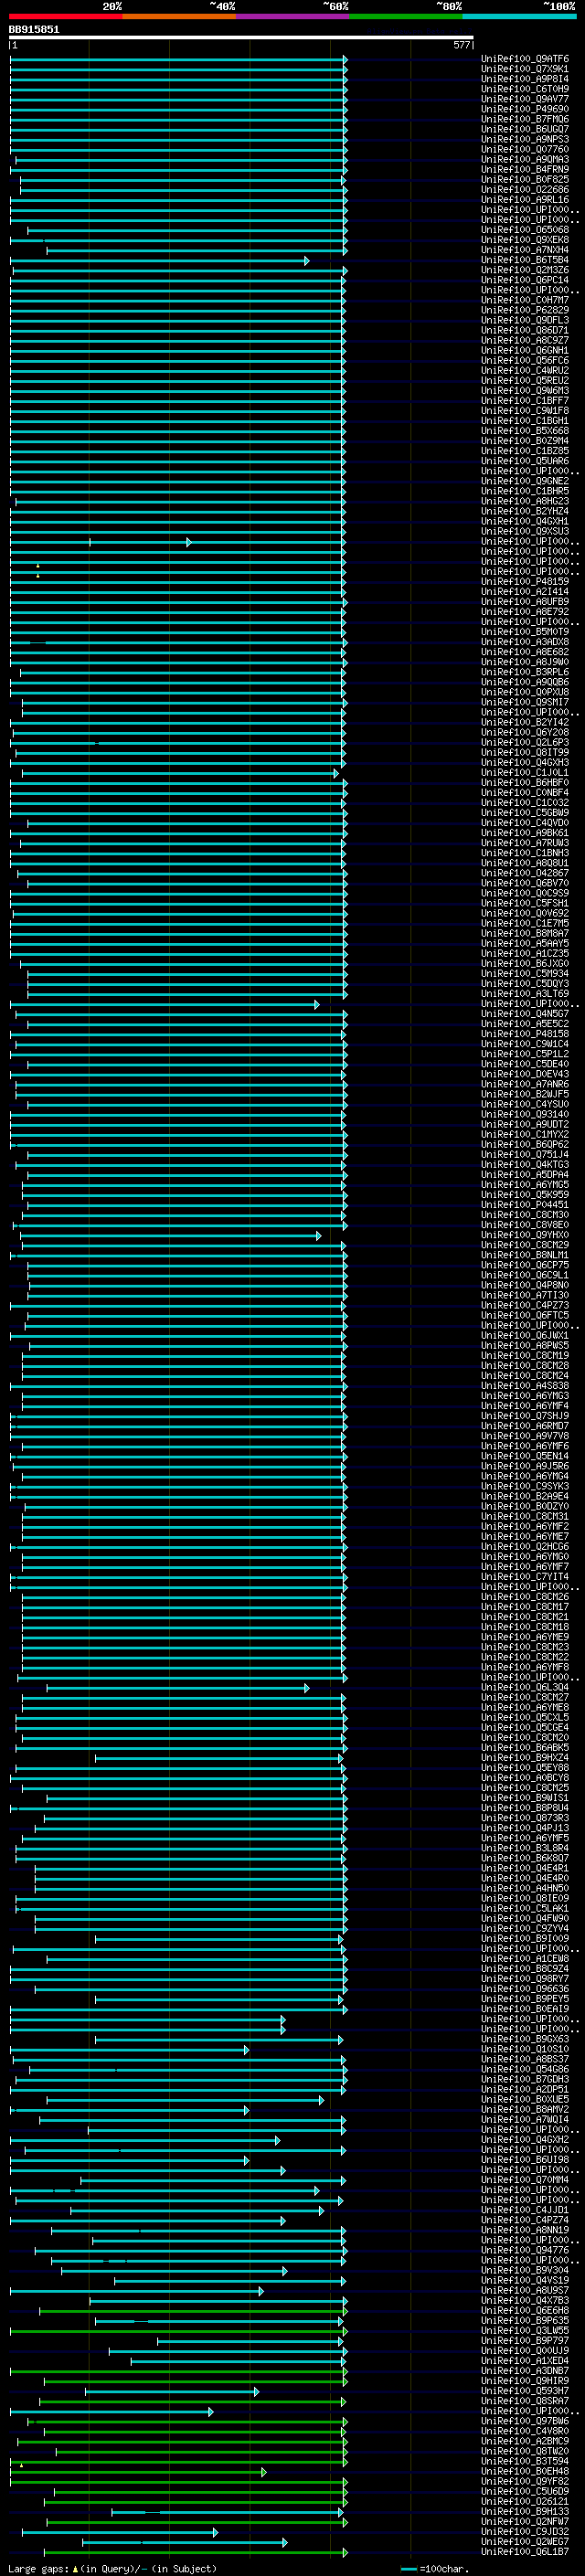Screen dimensions: 585x2576
Task: Select the UniRef100_C9W1C4 entry
Action: (x=525, y=1043)
